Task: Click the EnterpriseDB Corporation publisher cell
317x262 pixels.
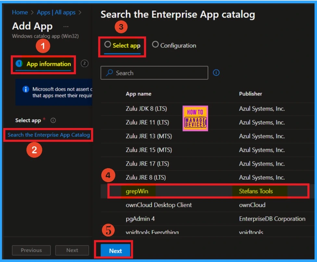Action: (272, 219)
